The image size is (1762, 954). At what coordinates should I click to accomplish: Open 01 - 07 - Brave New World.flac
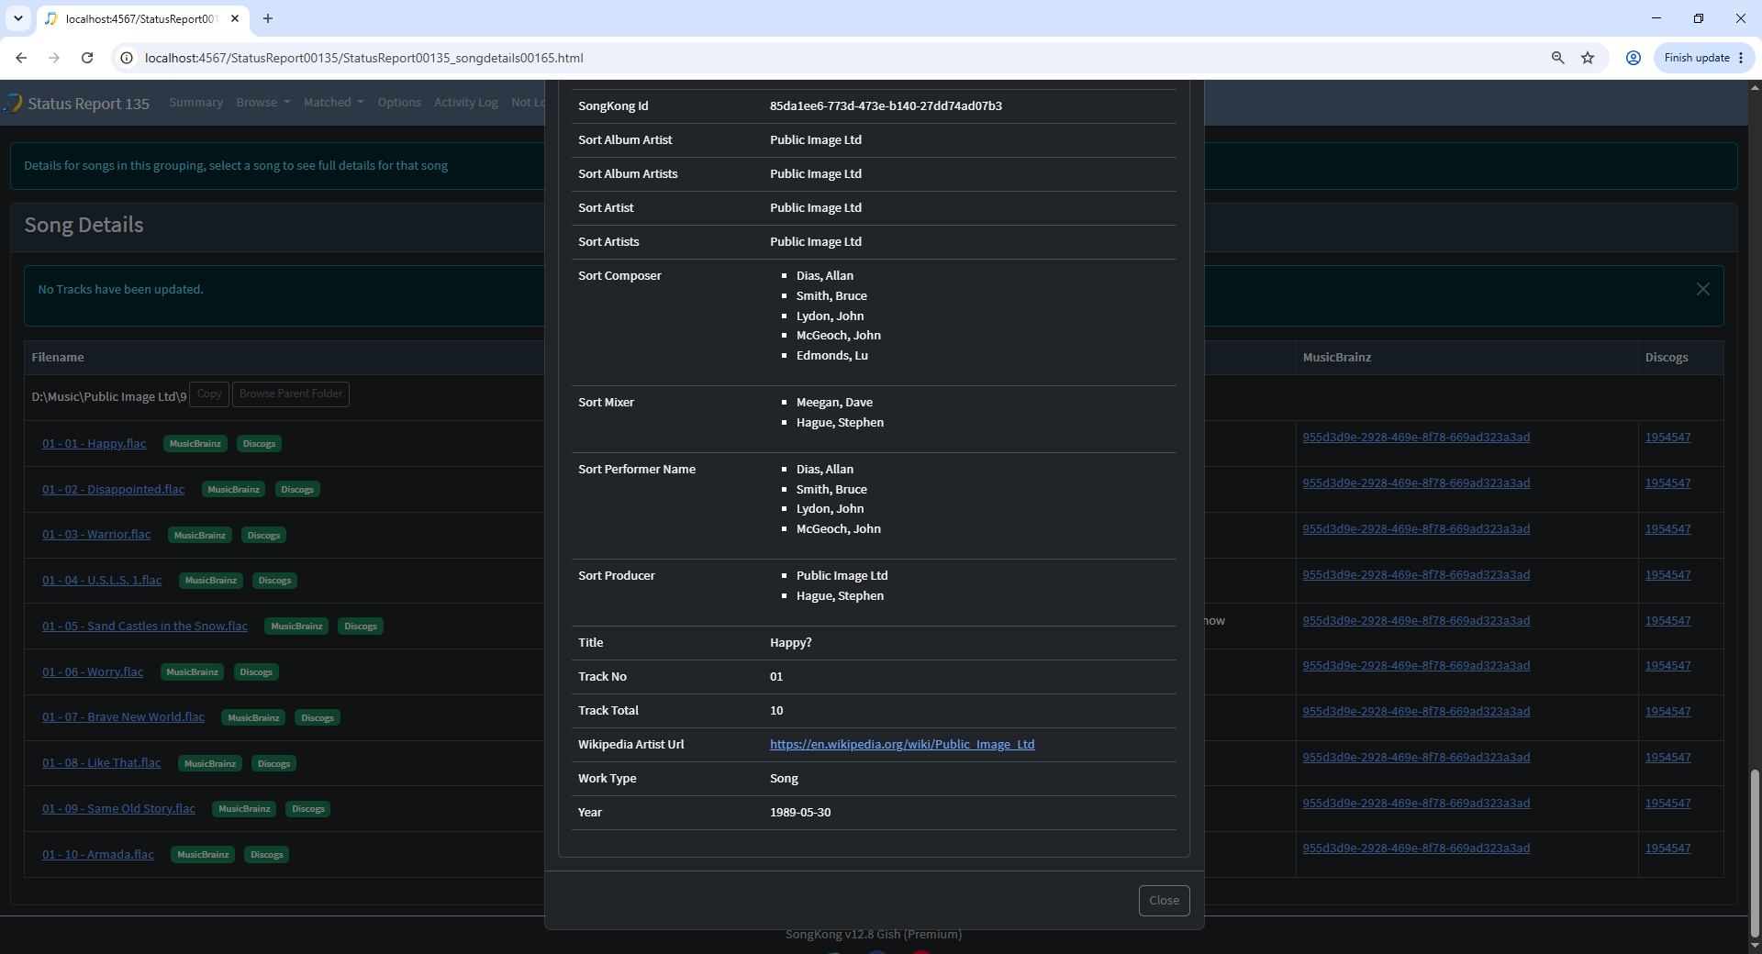click(124, 717)
